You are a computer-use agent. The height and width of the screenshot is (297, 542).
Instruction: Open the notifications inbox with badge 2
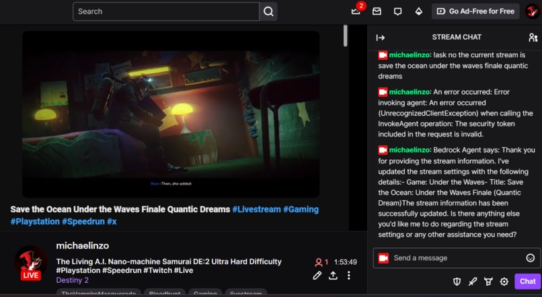tap(356, 11)
